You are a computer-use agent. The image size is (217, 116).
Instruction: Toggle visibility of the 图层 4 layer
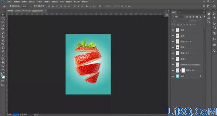[173, 59]
